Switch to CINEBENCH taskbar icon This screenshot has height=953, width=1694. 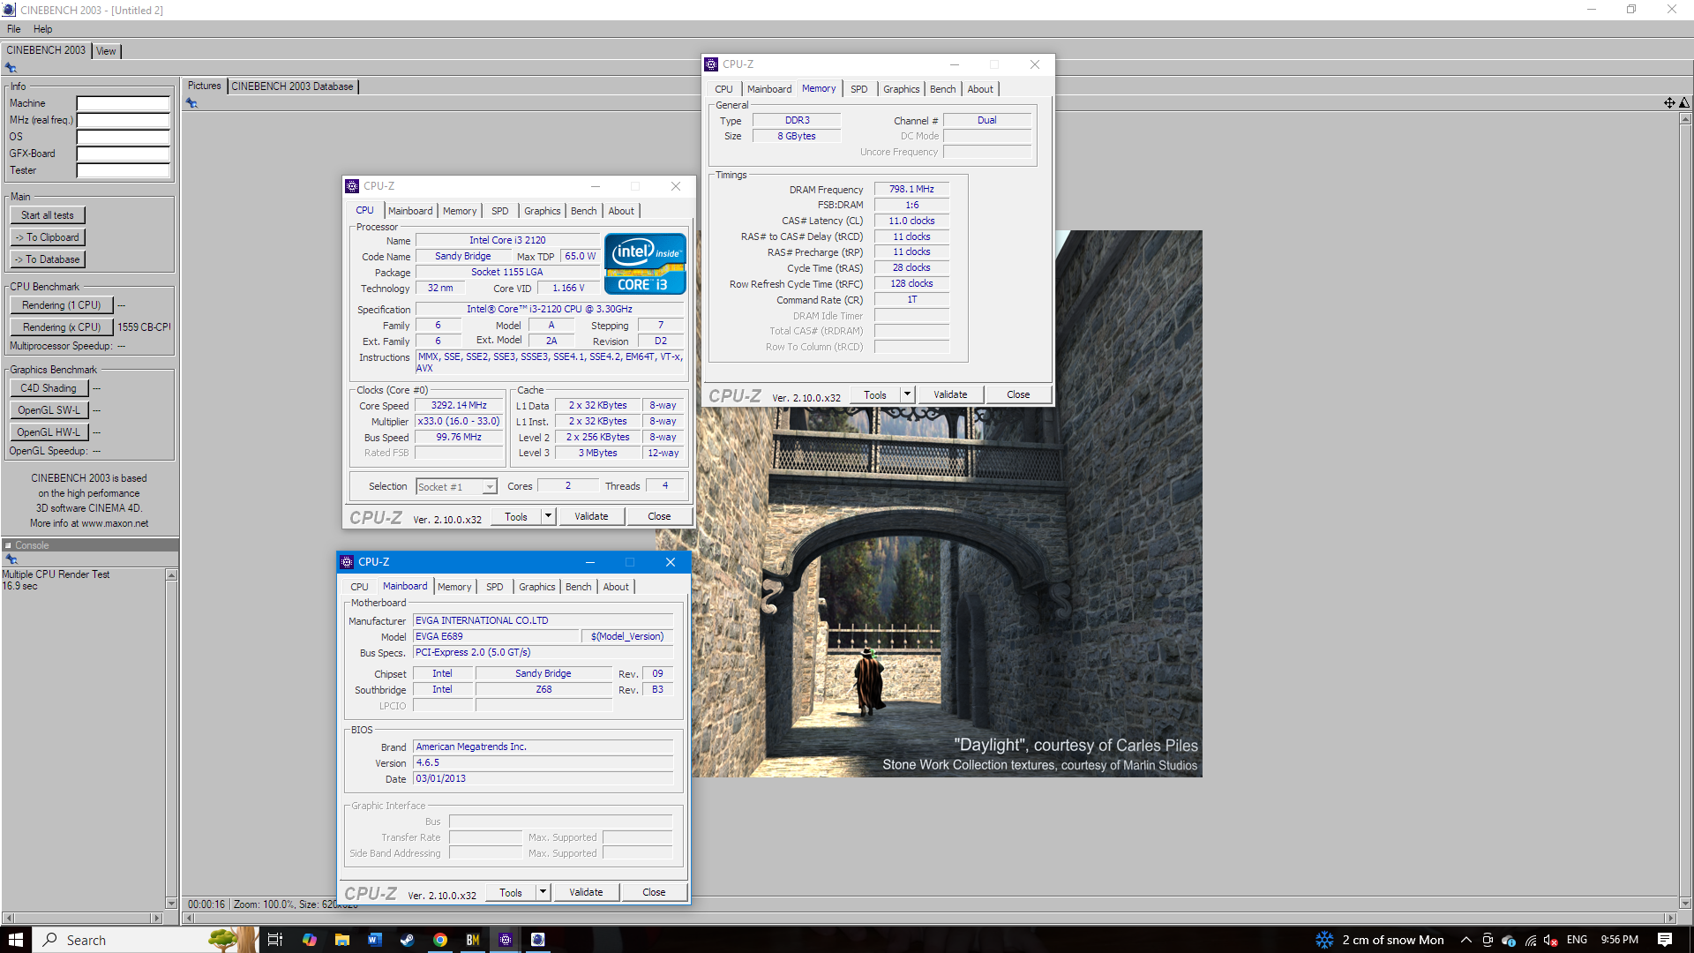pyautogui.click(x=538, y=940)
